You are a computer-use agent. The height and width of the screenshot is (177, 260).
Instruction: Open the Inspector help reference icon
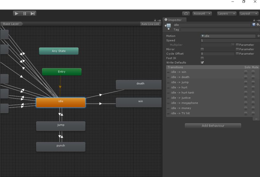(254, 25)
